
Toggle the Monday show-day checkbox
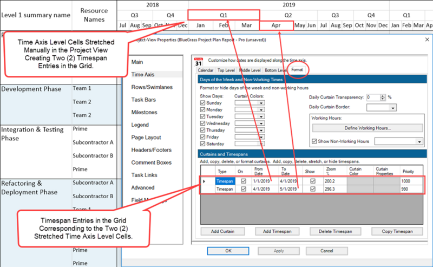pos(202,110)
